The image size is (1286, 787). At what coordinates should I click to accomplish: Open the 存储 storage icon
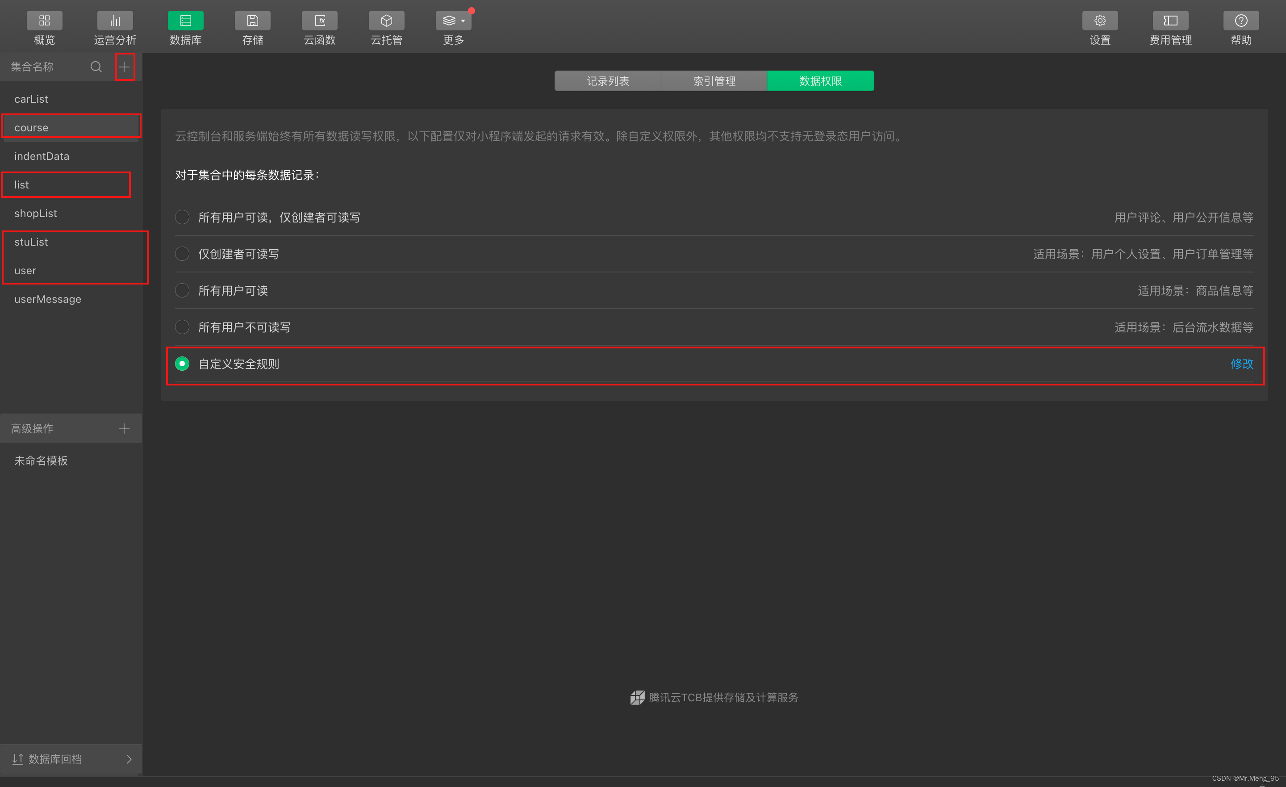[x=253, y=21]
